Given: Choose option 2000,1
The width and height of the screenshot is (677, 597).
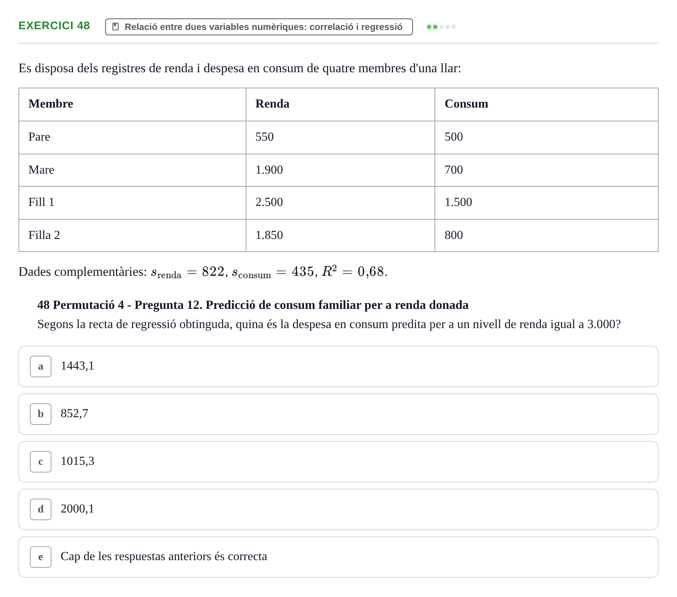Looking at the screenshot, I should click(338, 509).
